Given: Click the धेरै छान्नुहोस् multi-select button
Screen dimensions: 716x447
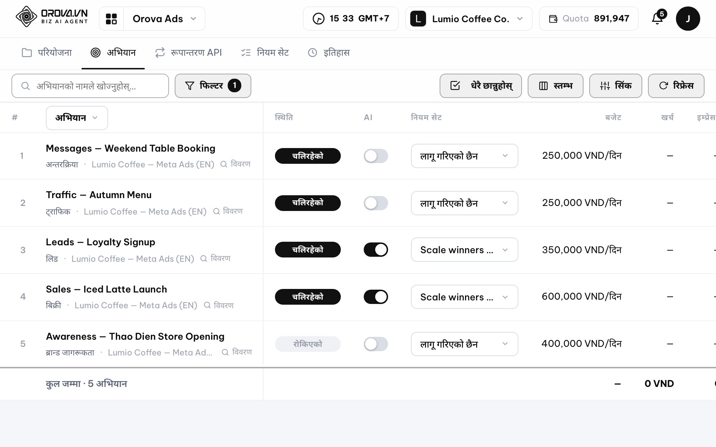Looking at the screenshot, I should pos(480,86).
